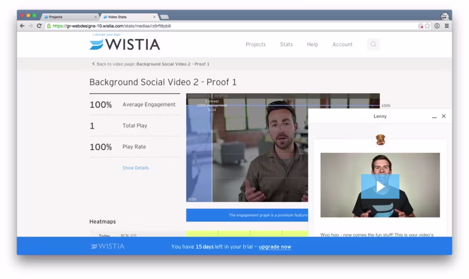Click the incognito figure icon in title bar

(445, 16)
